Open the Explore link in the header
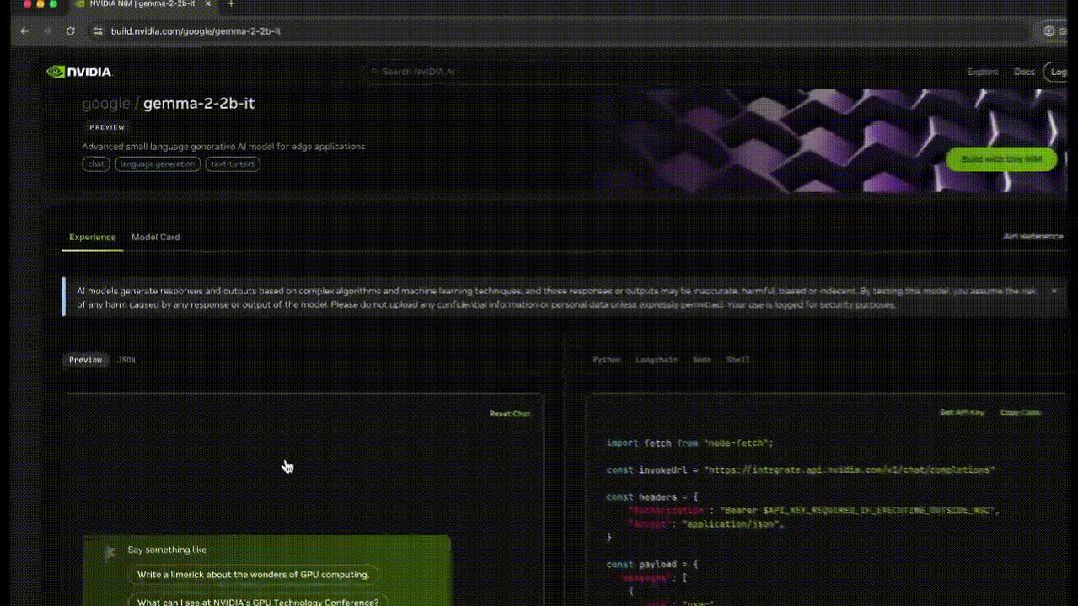The height and width of the screenshot is (606, 1078). 982,72
